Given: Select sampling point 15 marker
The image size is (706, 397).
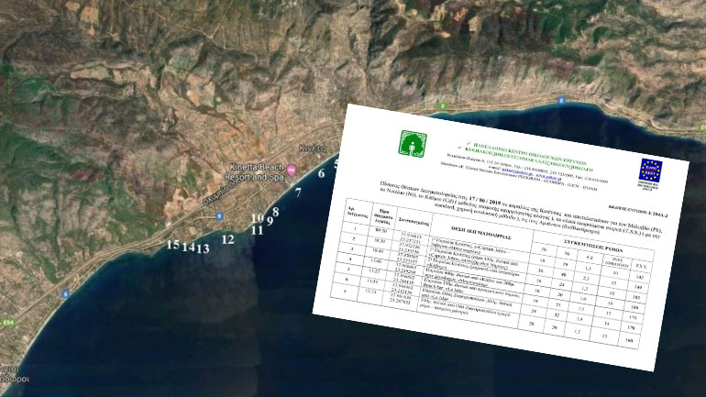Looking at the screenshot, I should (x=172, y=245).
